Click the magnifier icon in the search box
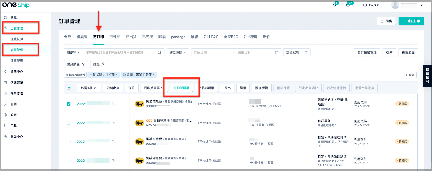The height and width of the screenshot is (171, 432). [160, 52]
